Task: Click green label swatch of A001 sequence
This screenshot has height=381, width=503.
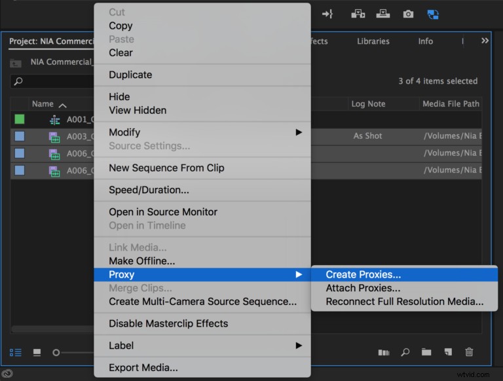Action: 20,119
